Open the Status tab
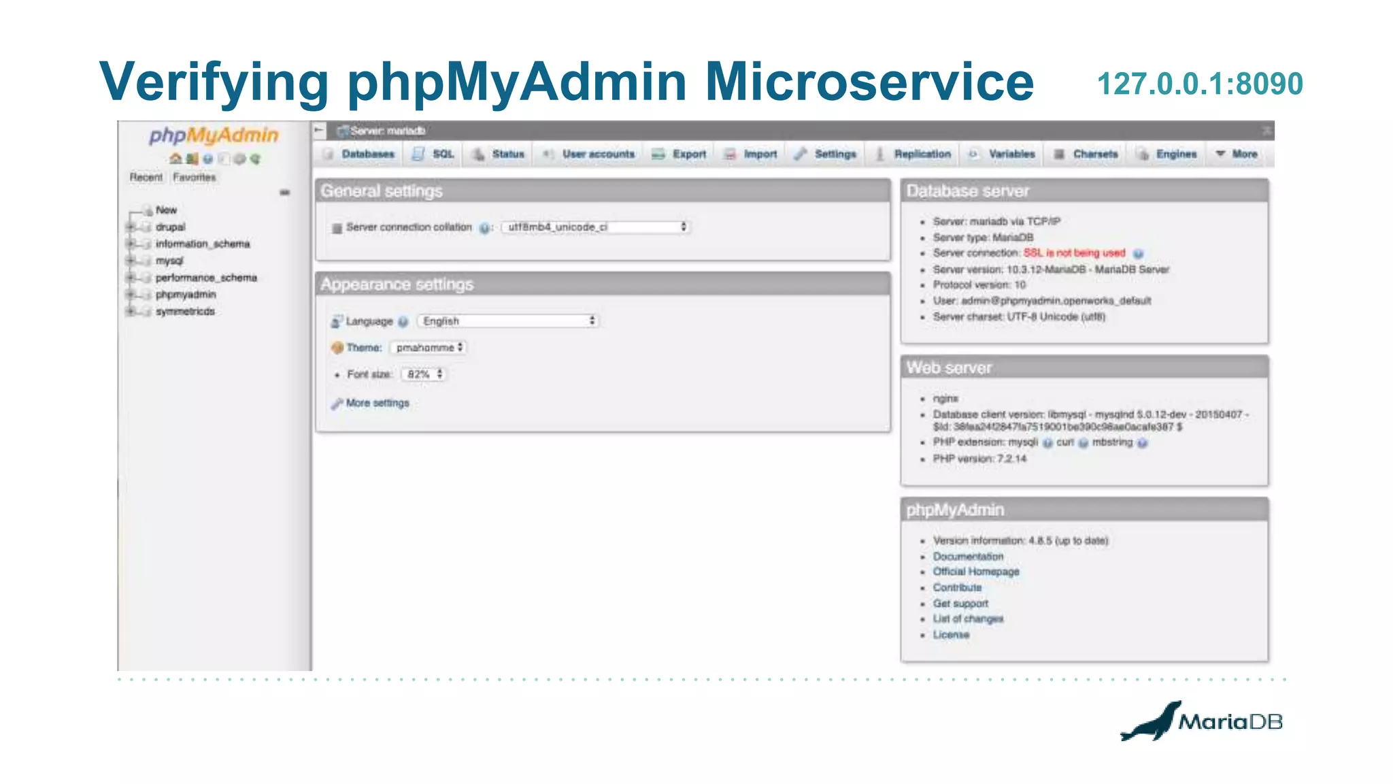Screen dimensions: 1393x784 [499, 154]
